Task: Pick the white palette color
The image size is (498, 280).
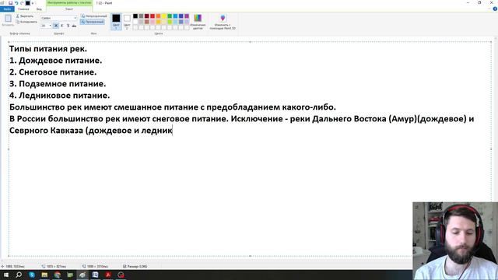Action: tap(135, 22)
